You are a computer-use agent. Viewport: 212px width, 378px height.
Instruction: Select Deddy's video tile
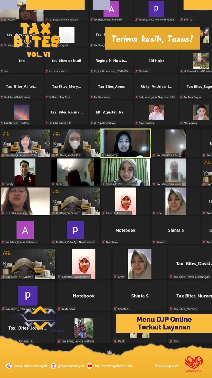click(25, 172)
